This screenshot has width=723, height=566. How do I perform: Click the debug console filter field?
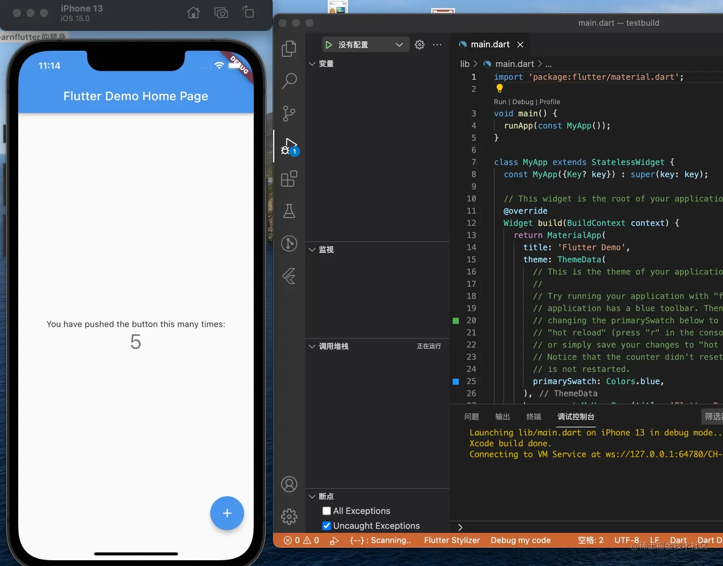(712, 417)
